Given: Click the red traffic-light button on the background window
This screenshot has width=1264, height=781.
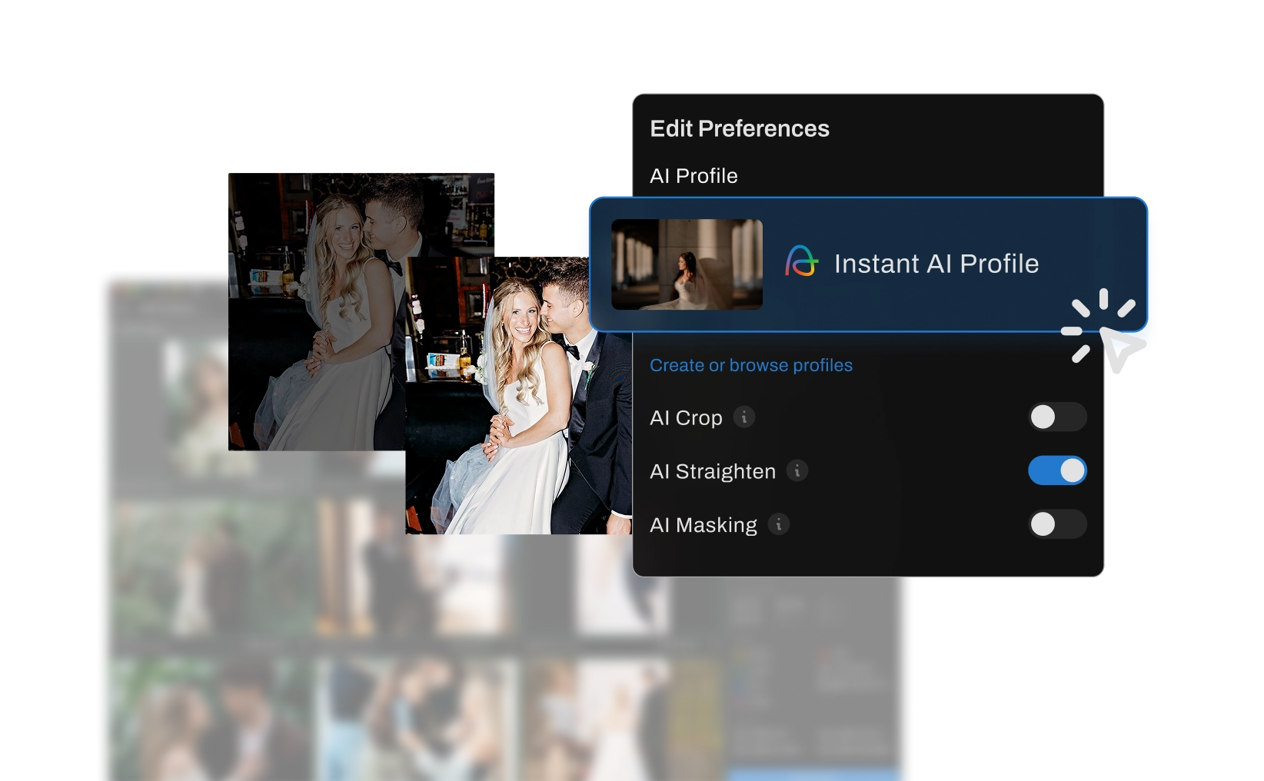Looking at the screenshot, I should coord(114,286).
